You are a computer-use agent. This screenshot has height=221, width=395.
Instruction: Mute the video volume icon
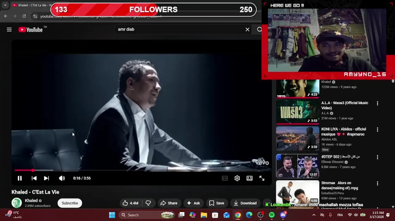pos(62,178)
